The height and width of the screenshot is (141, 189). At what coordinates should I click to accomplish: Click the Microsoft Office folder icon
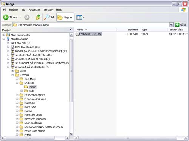coord(22,115)
